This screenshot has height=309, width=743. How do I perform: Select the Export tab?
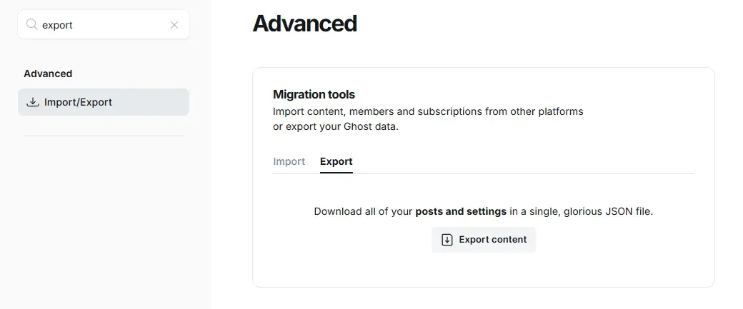[x=336, y=161]
